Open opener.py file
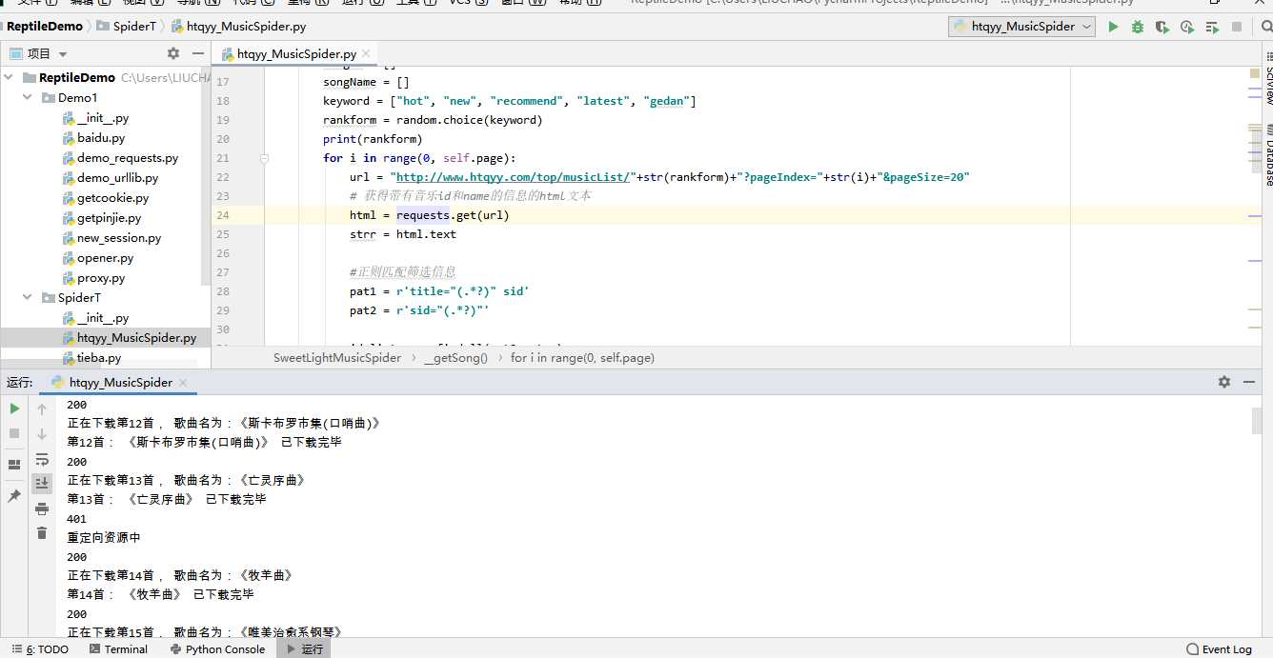 point(105,257)
